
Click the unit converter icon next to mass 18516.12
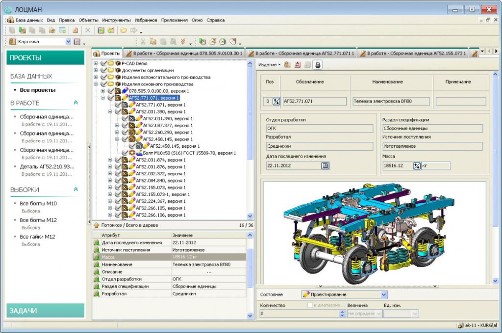(417, 166)
